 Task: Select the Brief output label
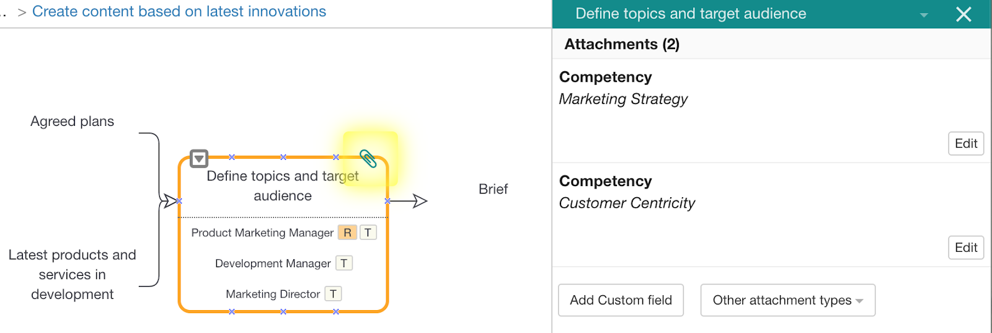[x=493, y=189]
